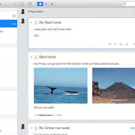Click the get mail toolbar icon
The image size is (135, 135).
tap(22, 4)
